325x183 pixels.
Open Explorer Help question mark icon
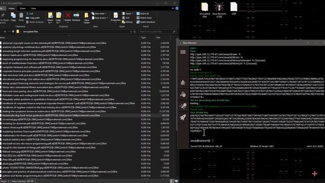click(x=177, y=8)
